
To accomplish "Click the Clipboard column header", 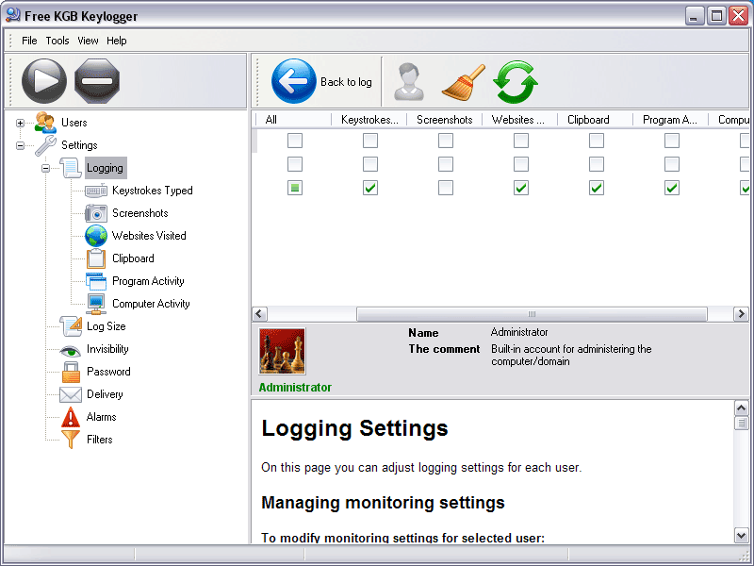I will [x=596, y=120].
